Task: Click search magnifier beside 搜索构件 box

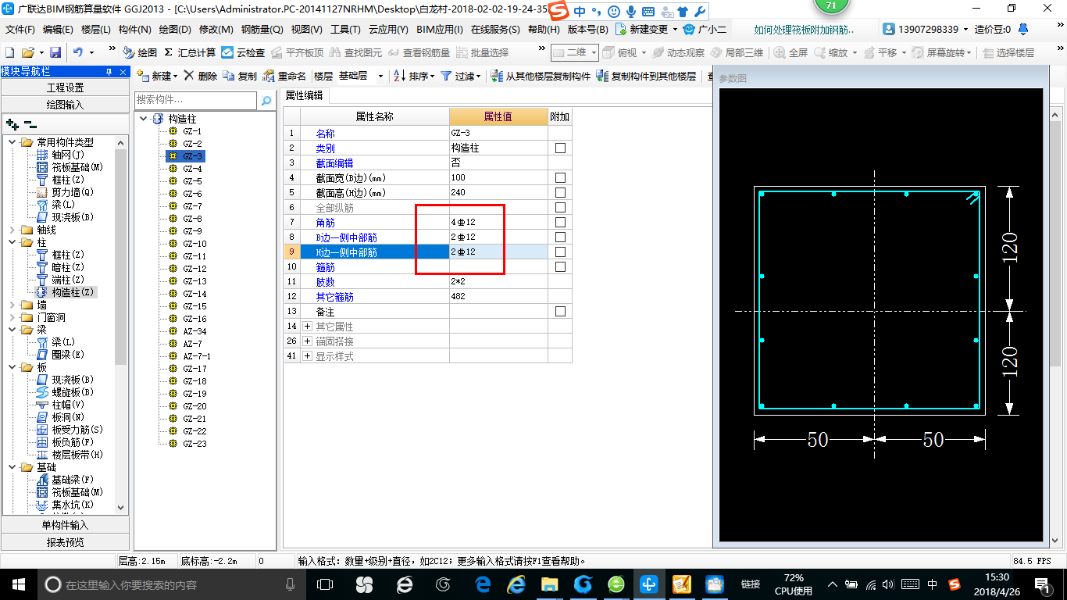Action: pyautogui.click(x=266, y=100)
